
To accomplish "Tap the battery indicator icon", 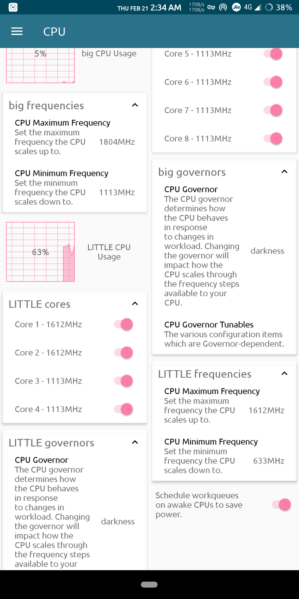I will tap(269, 7).
